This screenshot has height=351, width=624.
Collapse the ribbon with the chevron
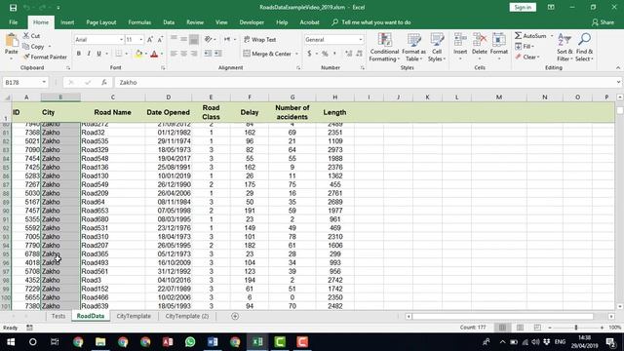618,68
